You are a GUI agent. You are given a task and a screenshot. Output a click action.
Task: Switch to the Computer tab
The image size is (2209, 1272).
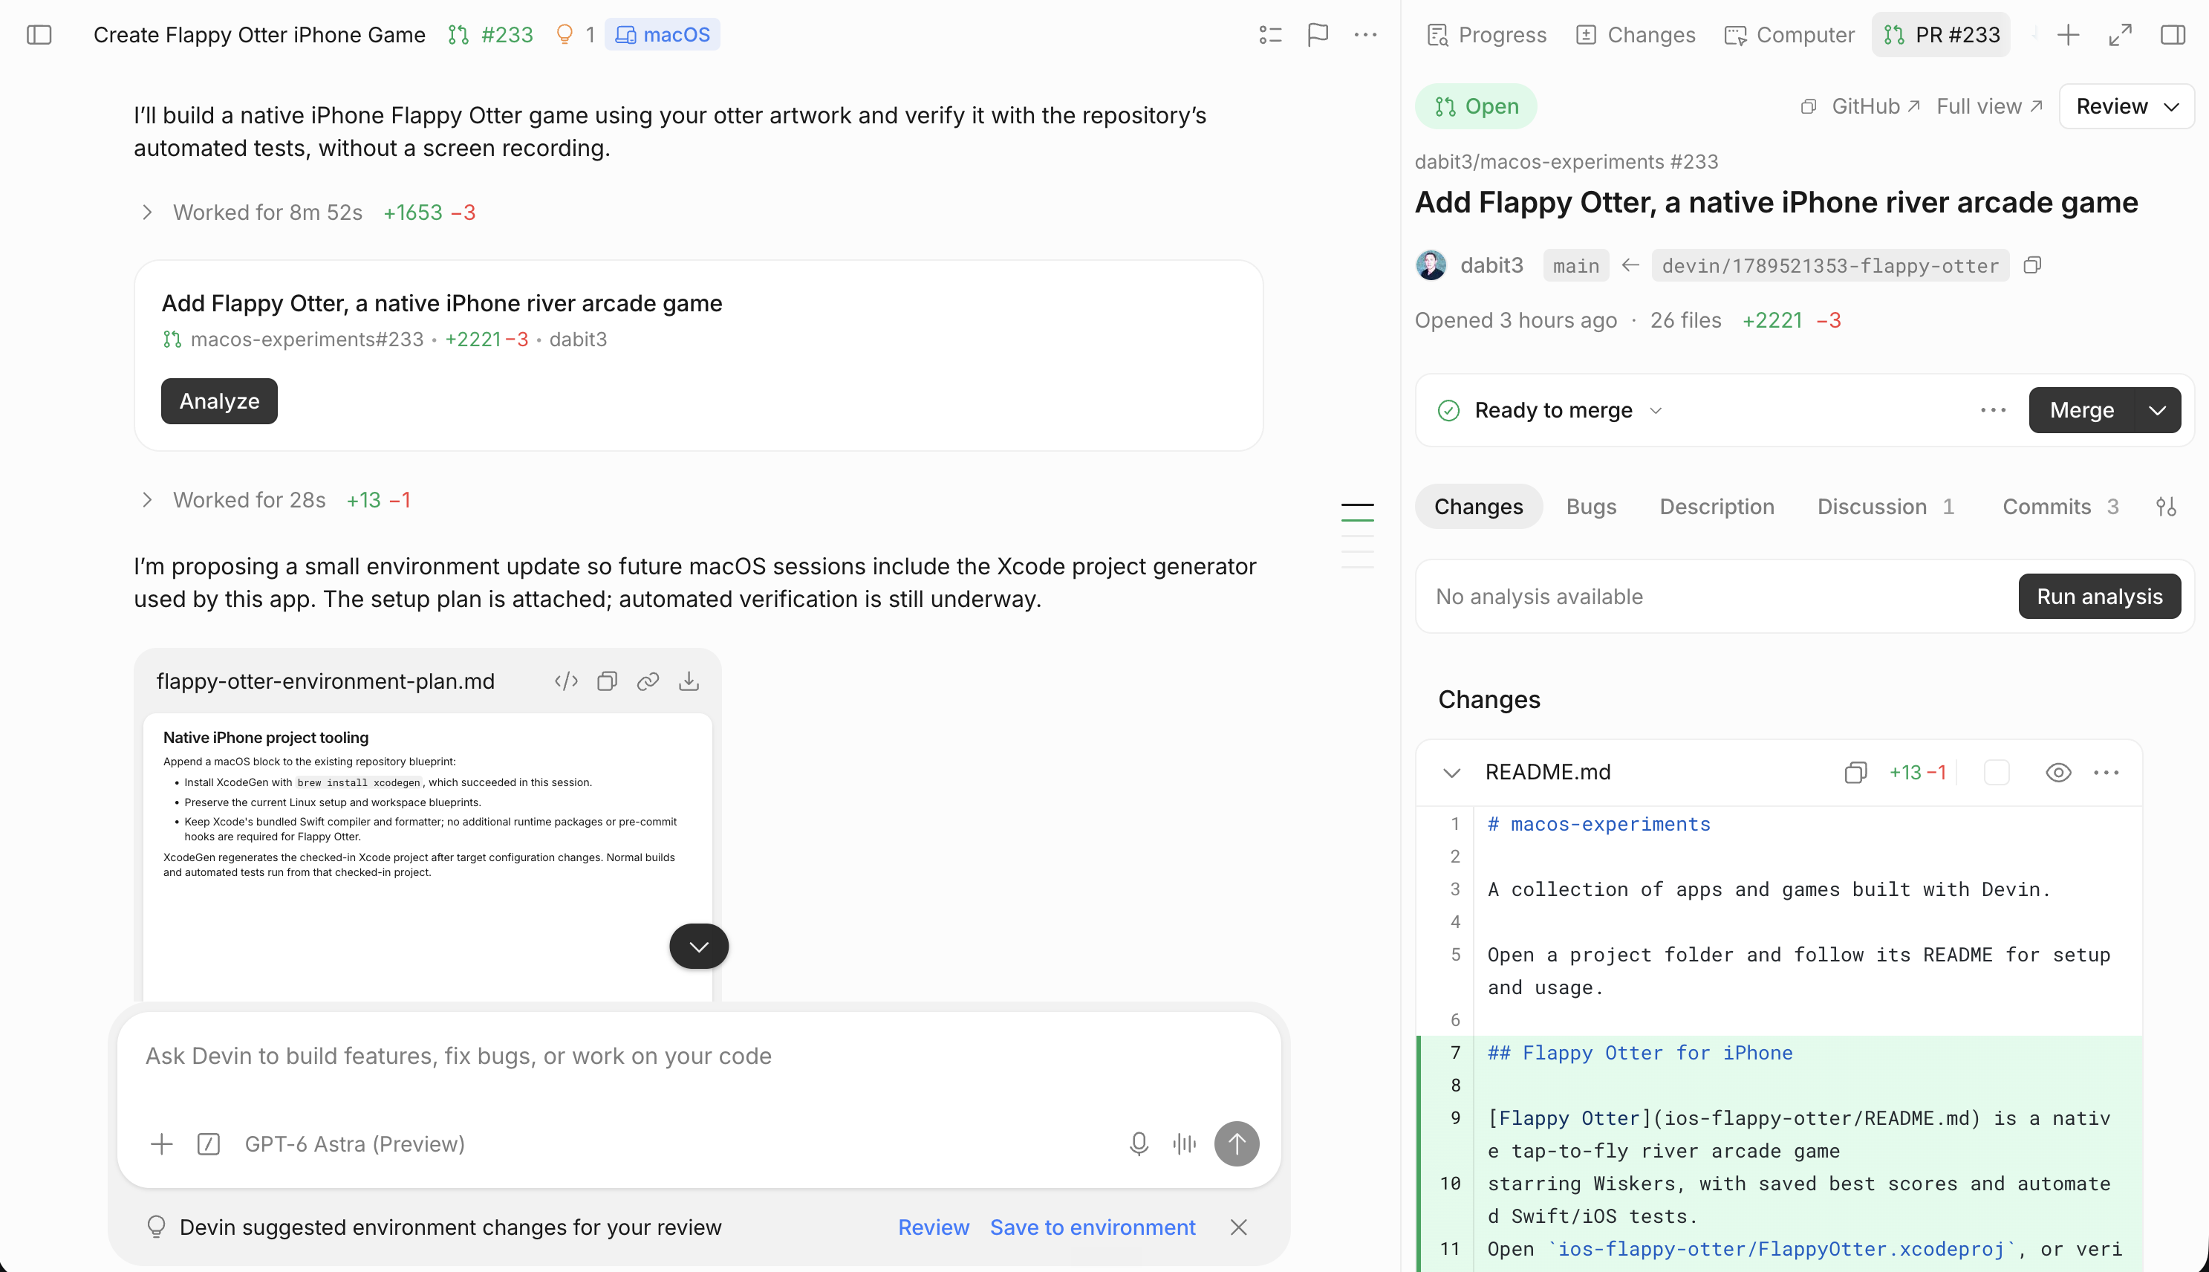pyautogui.click(x=1789, y=35)
